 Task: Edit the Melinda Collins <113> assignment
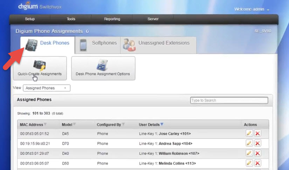tap(249, 163)
